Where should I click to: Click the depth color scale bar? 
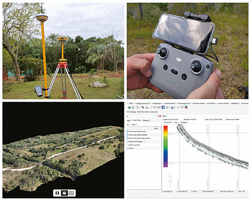tap(165, 147)
